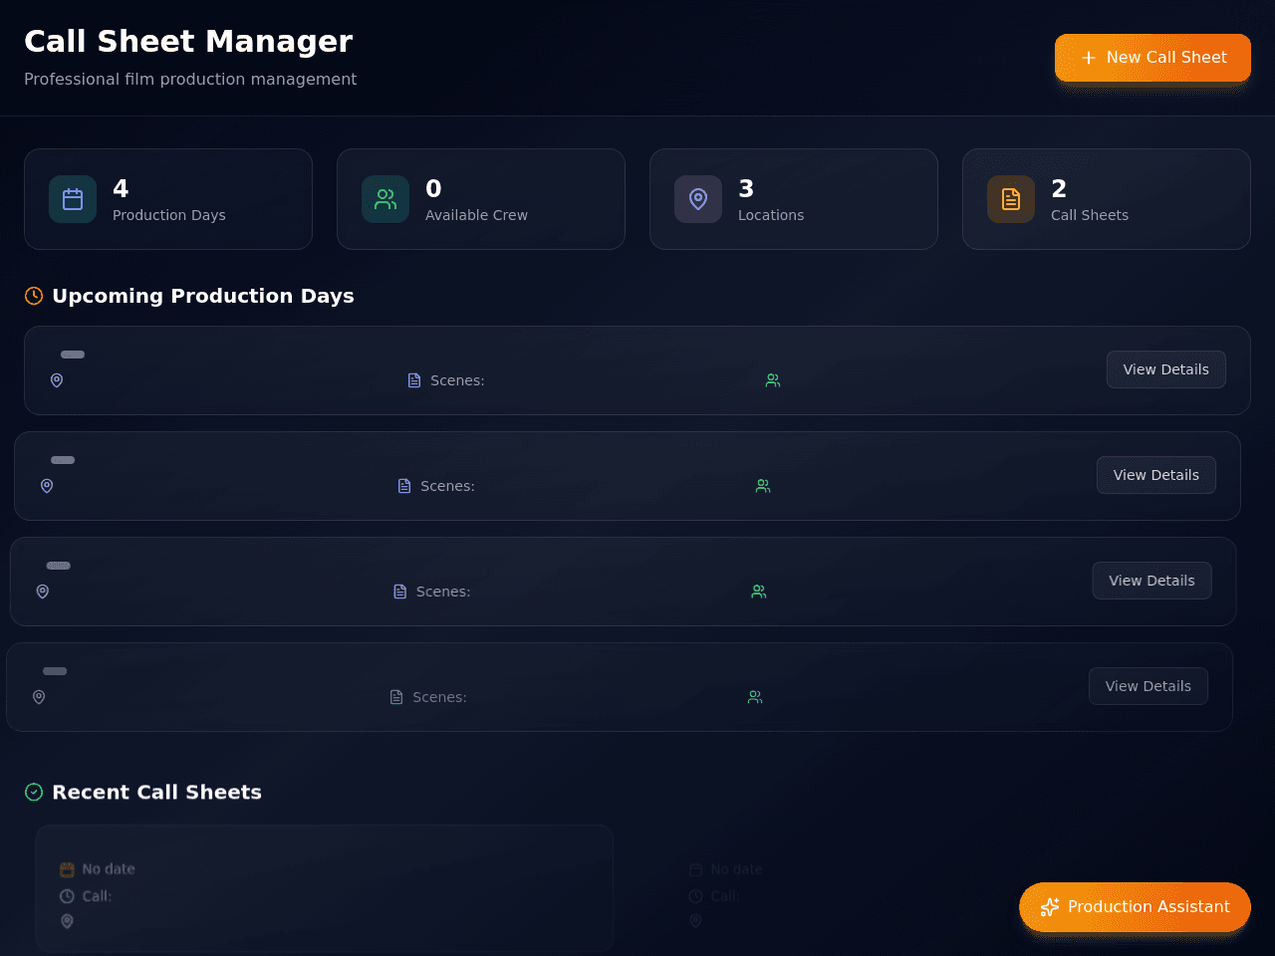1275x956 pixels.
Task: Click "No date" text in first recent call sheet
Action: pyautogui.click(x=109, y=869)
